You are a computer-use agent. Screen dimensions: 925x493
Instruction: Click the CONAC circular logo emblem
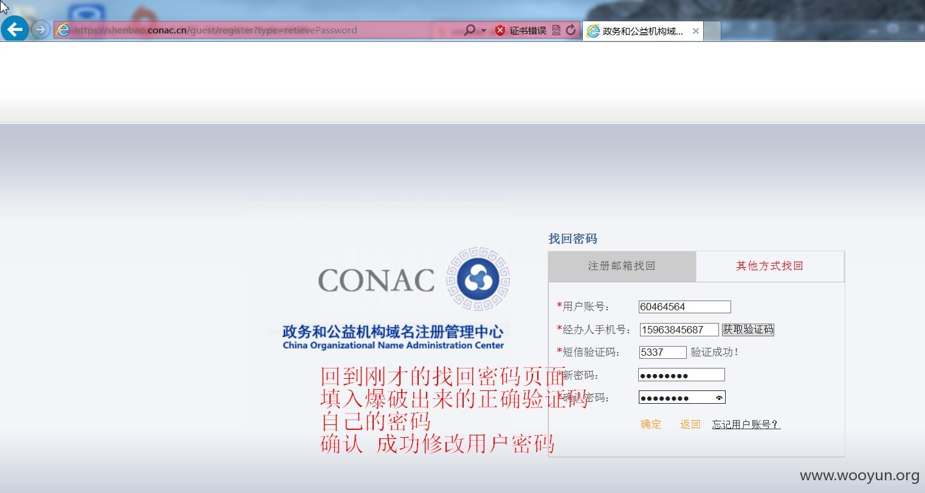478,279
